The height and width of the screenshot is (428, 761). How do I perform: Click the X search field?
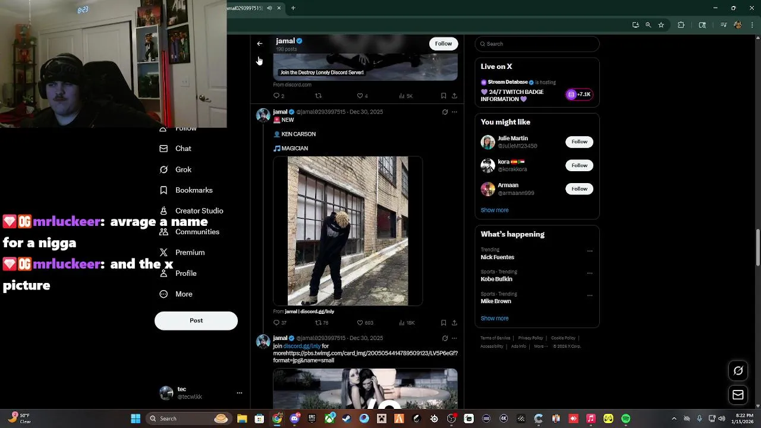[537, 44]
